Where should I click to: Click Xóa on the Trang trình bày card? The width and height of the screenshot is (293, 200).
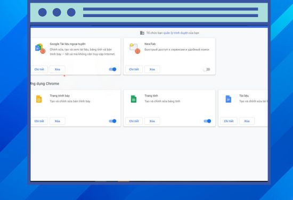(x=58, y=121)
